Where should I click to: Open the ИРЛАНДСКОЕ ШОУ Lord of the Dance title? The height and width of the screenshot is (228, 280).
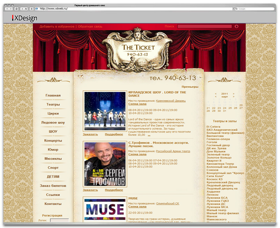point(157,94)
